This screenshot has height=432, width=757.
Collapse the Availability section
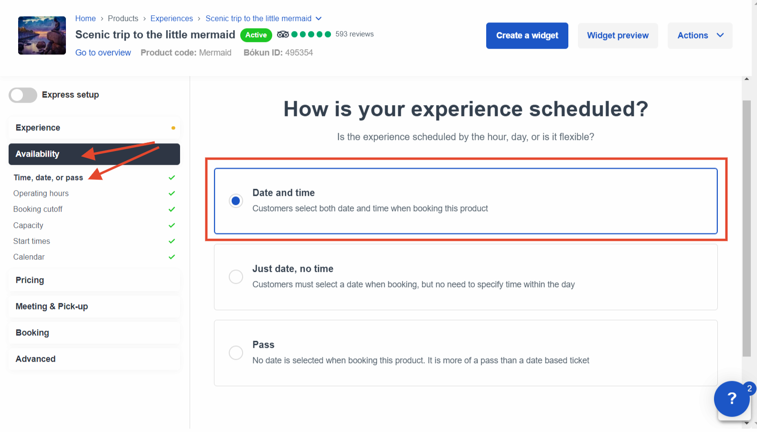pyautogui.click(x=94, y=154)
